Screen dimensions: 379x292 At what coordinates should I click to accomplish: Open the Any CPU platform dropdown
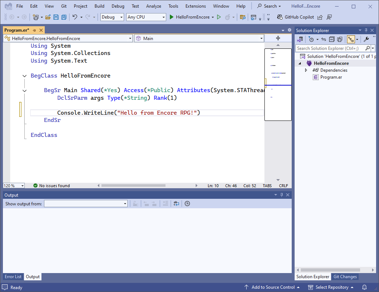[x=146, y=17]
